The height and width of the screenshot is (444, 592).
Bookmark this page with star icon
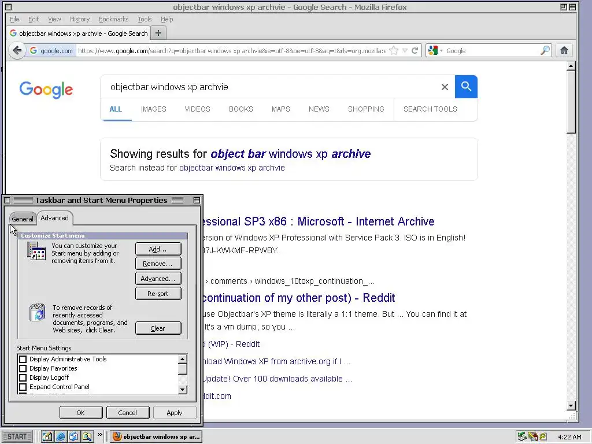point(393,51)
